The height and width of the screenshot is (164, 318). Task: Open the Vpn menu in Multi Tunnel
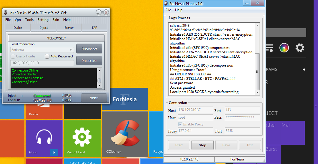(x=18, y=20)
